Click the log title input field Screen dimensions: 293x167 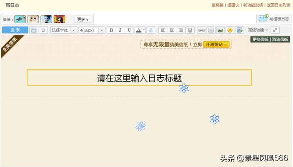point(139,77)
